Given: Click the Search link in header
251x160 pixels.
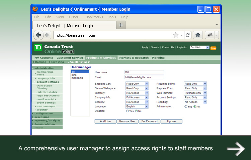Looking at the screenshot, I should tap(155, 47).
